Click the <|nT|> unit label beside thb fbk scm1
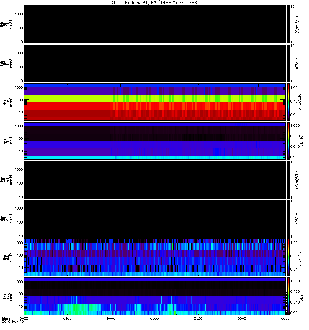This screenshot has height=330, width=309. click(x=302, y=141)
